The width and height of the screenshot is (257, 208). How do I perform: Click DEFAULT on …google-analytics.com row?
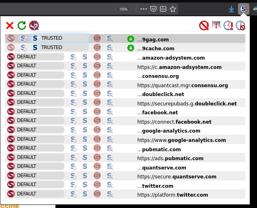tap(35, 130)
